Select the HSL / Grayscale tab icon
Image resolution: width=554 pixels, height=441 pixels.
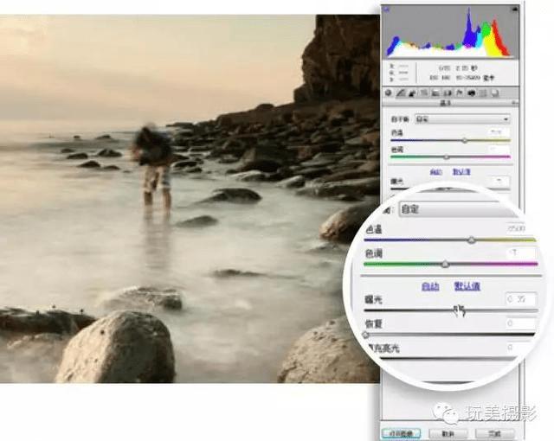tap(424, 93)
